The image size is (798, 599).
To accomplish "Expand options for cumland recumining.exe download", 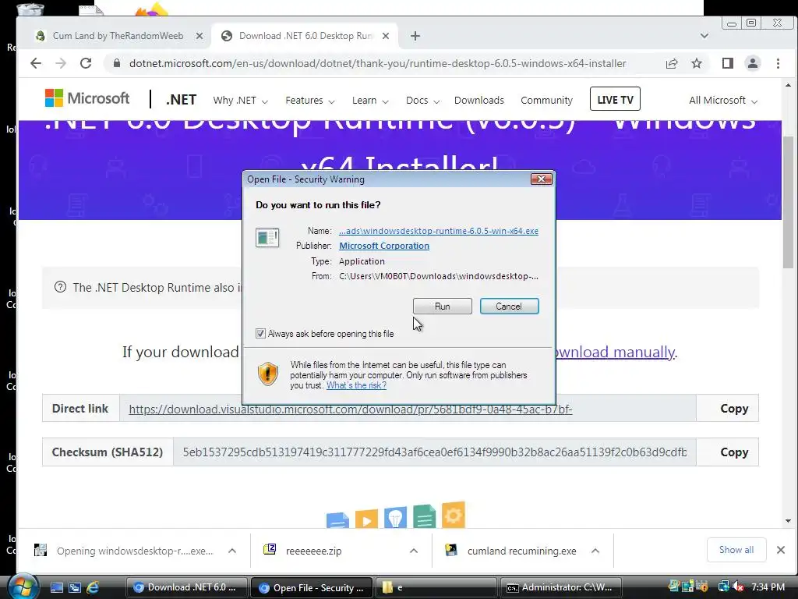I will (x=595, y=551).
